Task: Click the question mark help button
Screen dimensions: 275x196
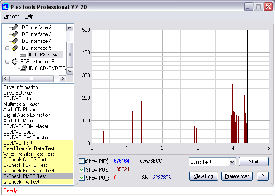Action: [263, 176]
